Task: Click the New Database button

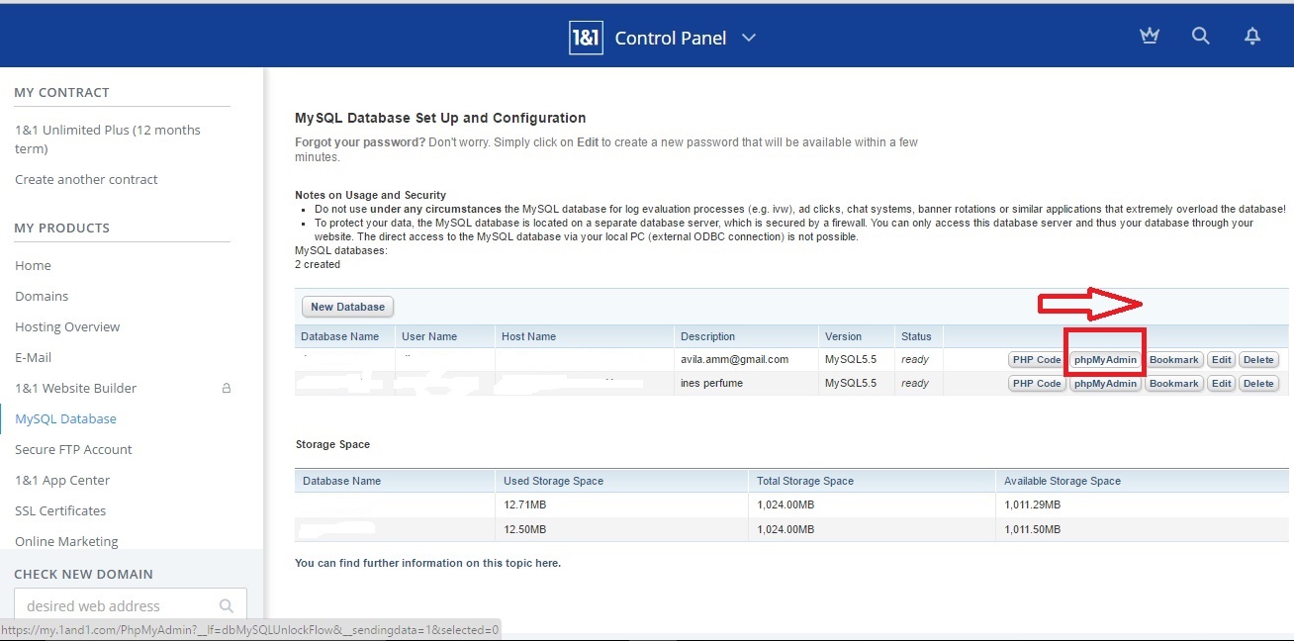Action: (x=347, y=307)
